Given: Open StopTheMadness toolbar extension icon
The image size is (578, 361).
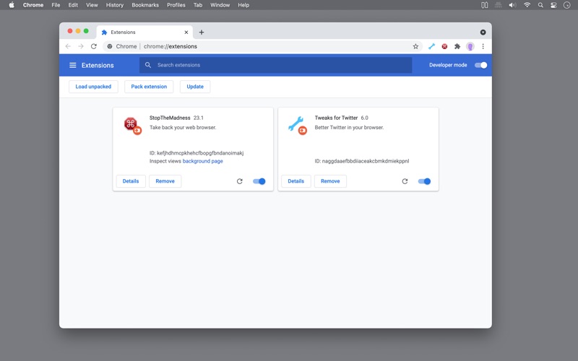Looking at the screenshot, I should coord(444,46).
